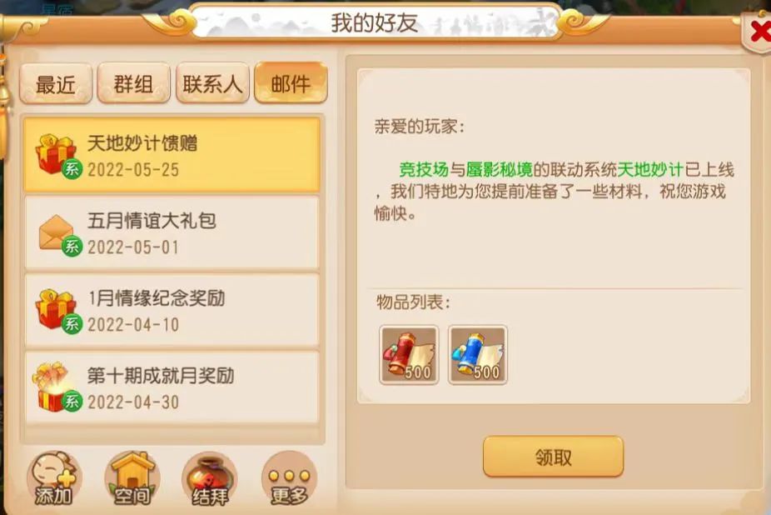Click the gift box icon of 天地妙计馈赠
The width and height of the screenshot is (771, 515).
[x=56, y=155]
